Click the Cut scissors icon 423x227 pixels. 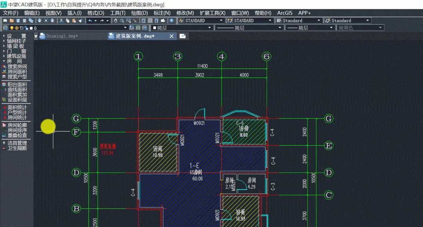(61, 20)
